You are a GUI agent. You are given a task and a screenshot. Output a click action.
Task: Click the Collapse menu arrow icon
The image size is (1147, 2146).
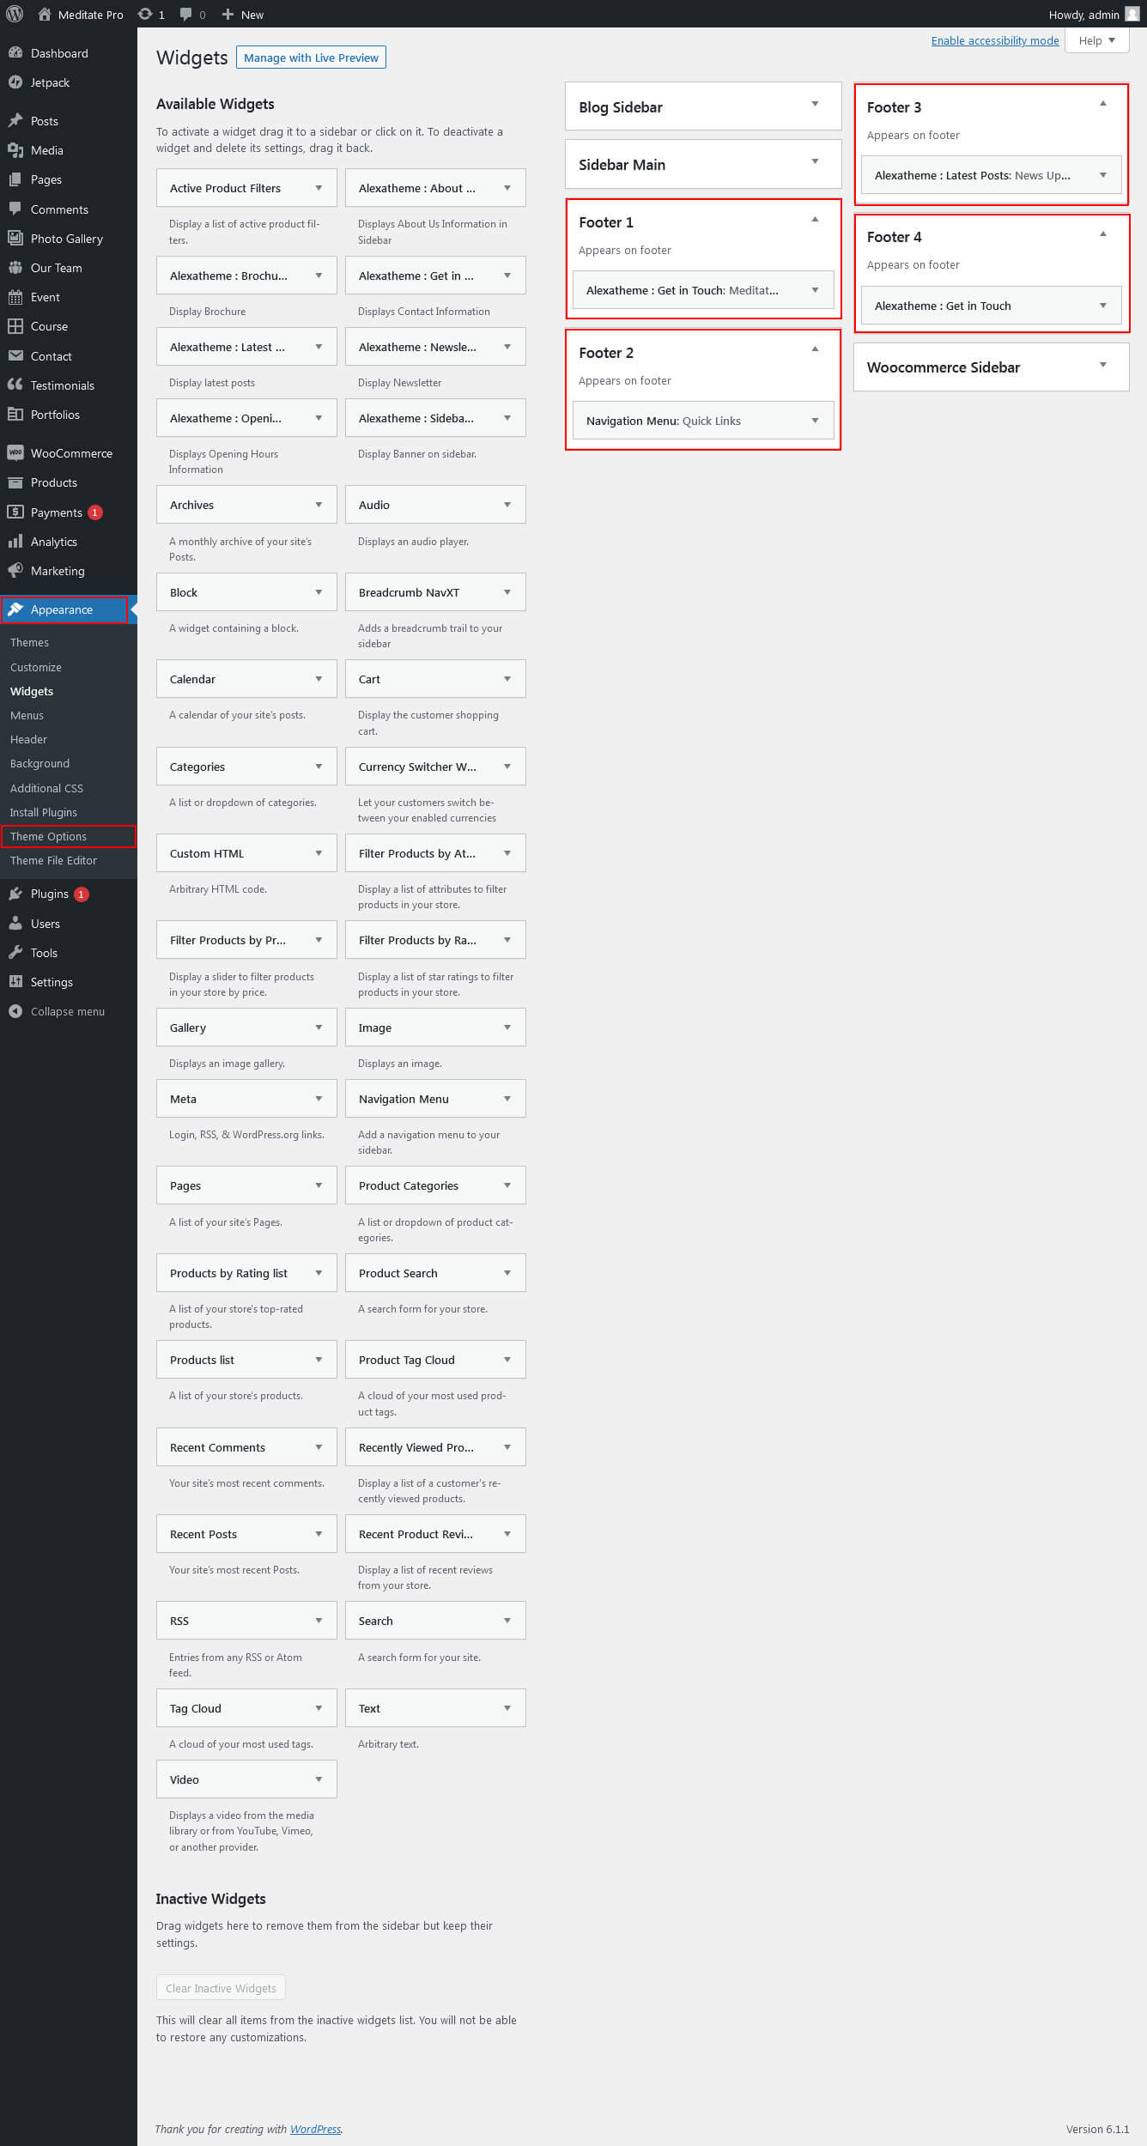[x=15, y=1011]
